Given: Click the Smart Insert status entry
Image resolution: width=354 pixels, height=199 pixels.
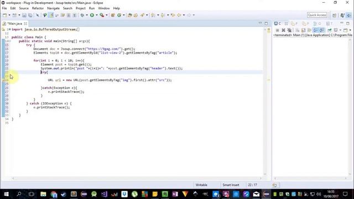Looking at the screenshot, I should coord(231,185).
